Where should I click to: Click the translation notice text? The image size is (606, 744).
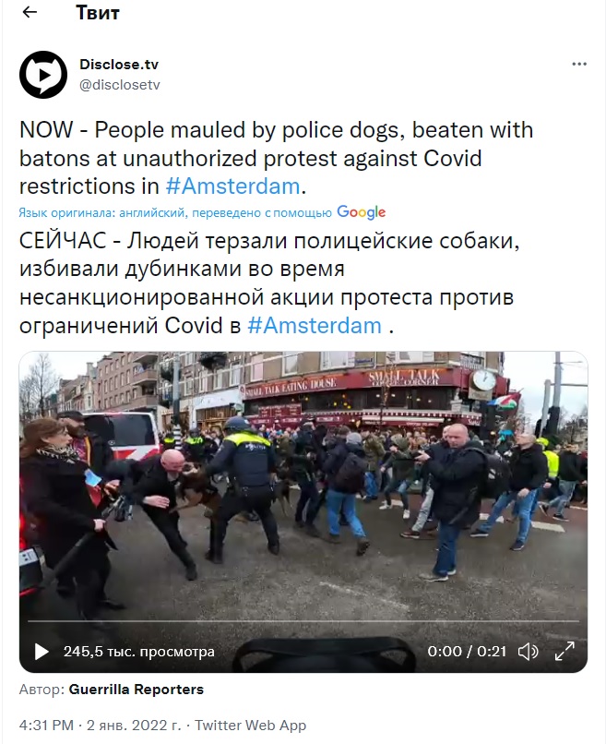point(175,213)
